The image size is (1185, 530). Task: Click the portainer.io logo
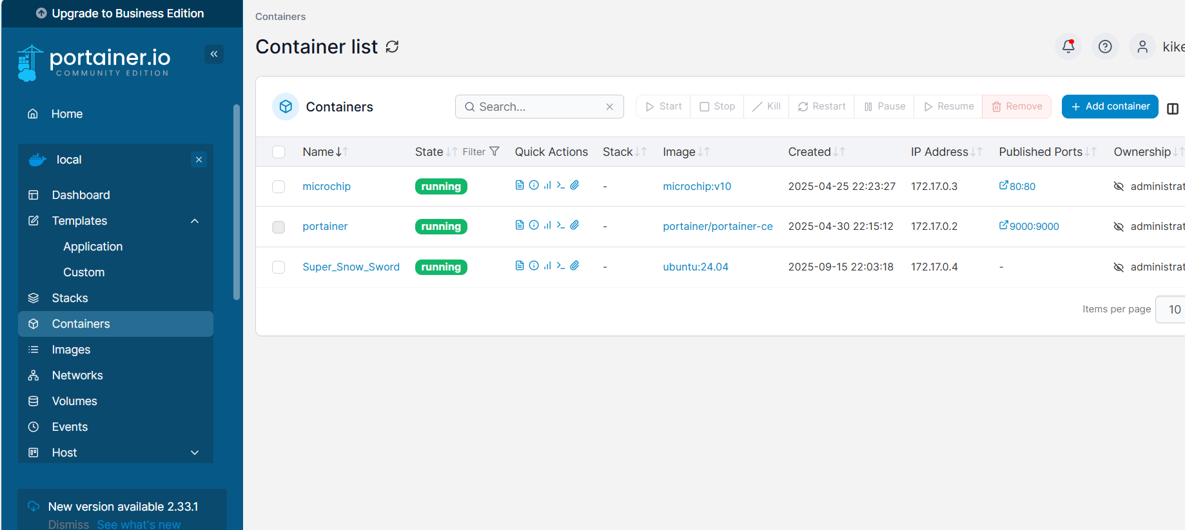pos(94,62)
